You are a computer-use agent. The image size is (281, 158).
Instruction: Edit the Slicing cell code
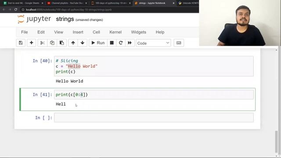click(x=154, y=66)
